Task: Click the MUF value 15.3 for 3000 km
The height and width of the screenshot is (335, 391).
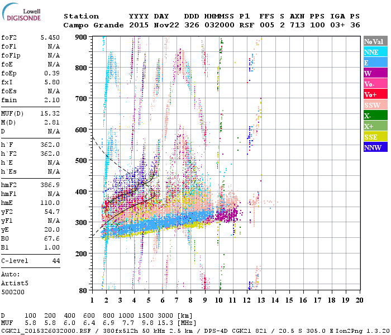Action: coord(165,323)
